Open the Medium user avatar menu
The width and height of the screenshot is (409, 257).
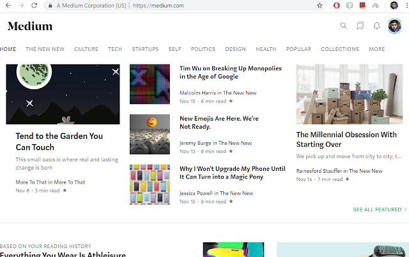[395, 26]
